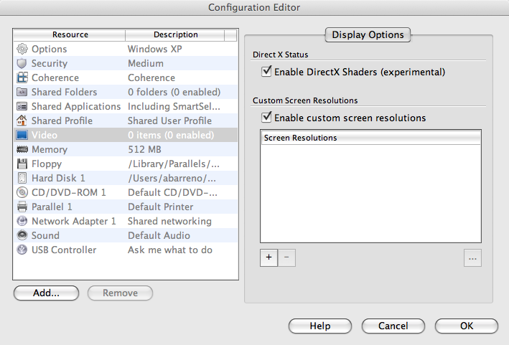
Task: Click the Options gear icon
Action: coord(22,49)
